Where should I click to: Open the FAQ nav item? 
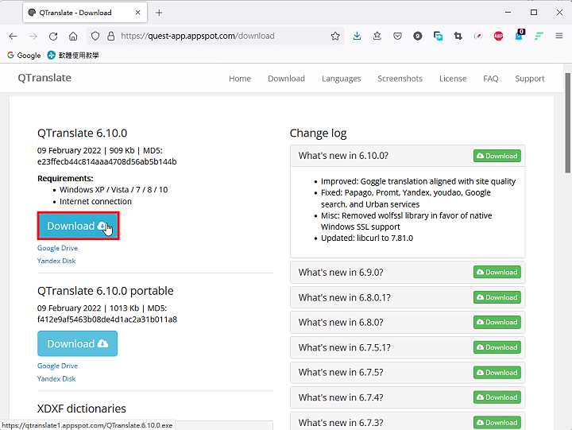pyautogui.click(x=491, y=79)
